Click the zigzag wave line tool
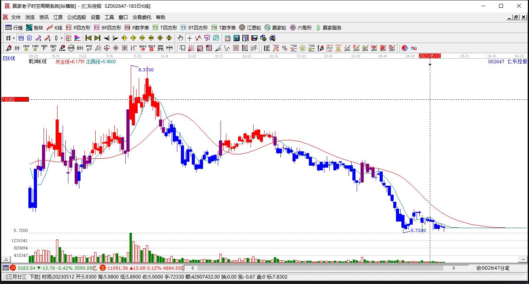Viewport: 529px width, 284px height. (227, 48)
